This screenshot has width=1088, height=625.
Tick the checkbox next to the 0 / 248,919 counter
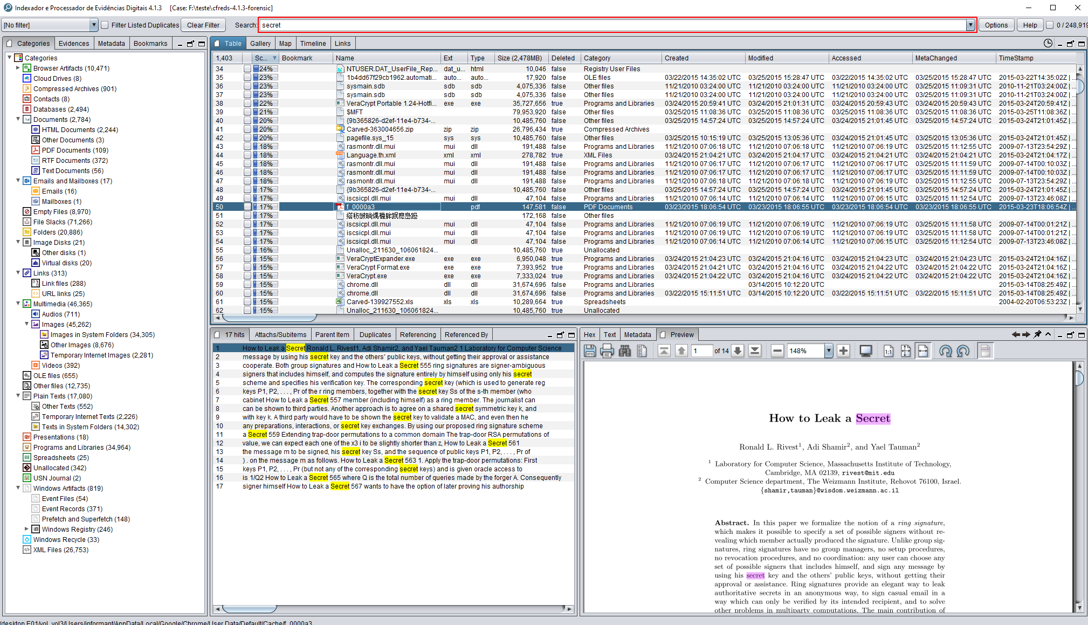pos(1050,25)
